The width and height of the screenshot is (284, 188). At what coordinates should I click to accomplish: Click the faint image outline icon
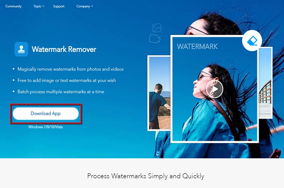click(x=157, y=28)
